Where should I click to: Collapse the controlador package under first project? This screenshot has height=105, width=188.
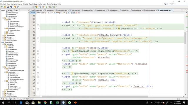(x=5, y=29)
